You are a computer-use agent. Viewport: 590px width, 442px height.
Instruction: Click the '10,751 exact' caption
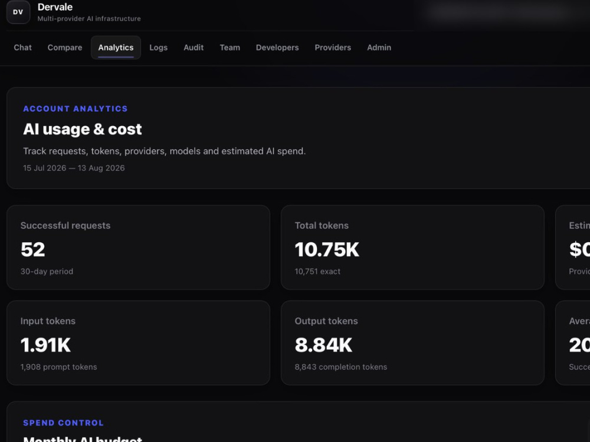coord(317,271)
